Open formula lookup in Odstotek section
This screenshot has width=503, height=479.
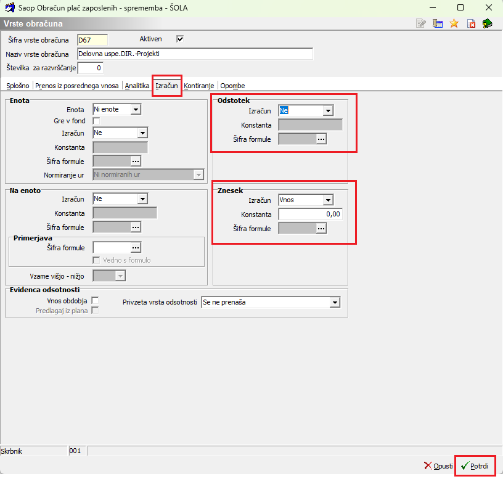pos(321,139)
